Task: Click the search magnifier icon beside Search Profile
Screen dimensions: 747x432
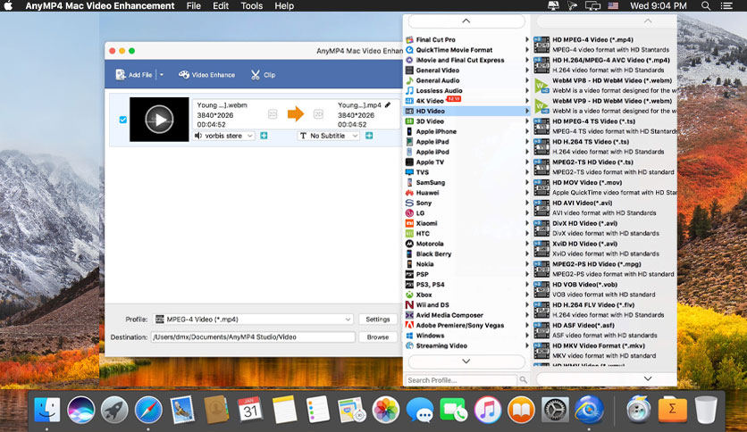Action: [523, 379]
